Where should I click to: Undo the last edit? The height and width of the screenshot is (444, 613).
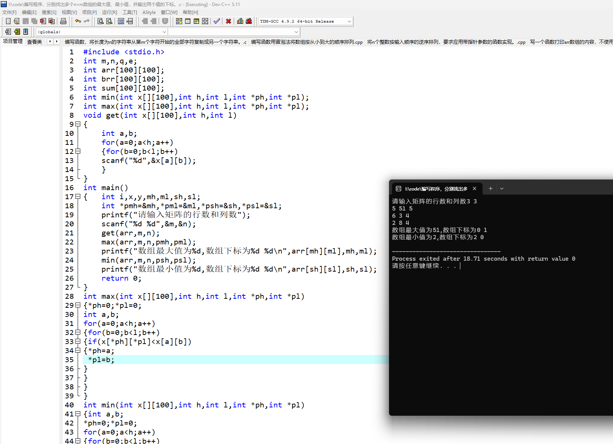click(78, 21)
